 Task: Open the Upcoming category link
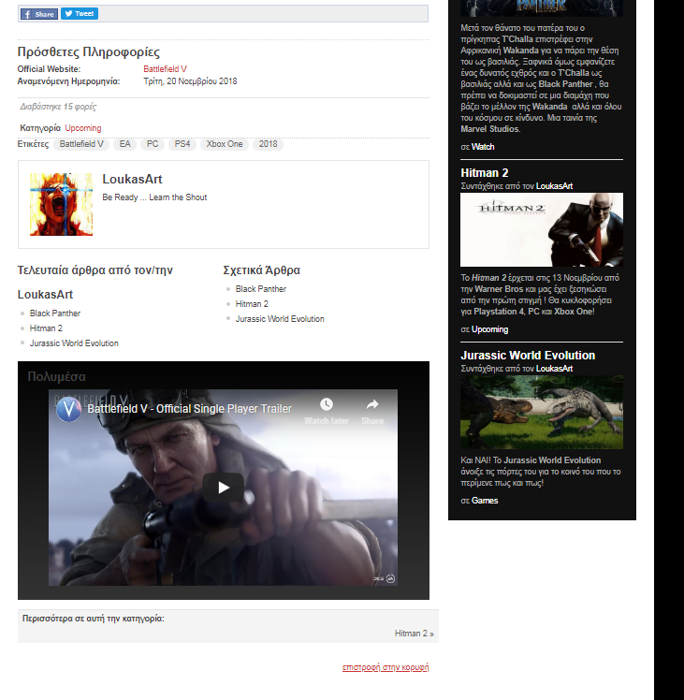click(x=83, y=128)
